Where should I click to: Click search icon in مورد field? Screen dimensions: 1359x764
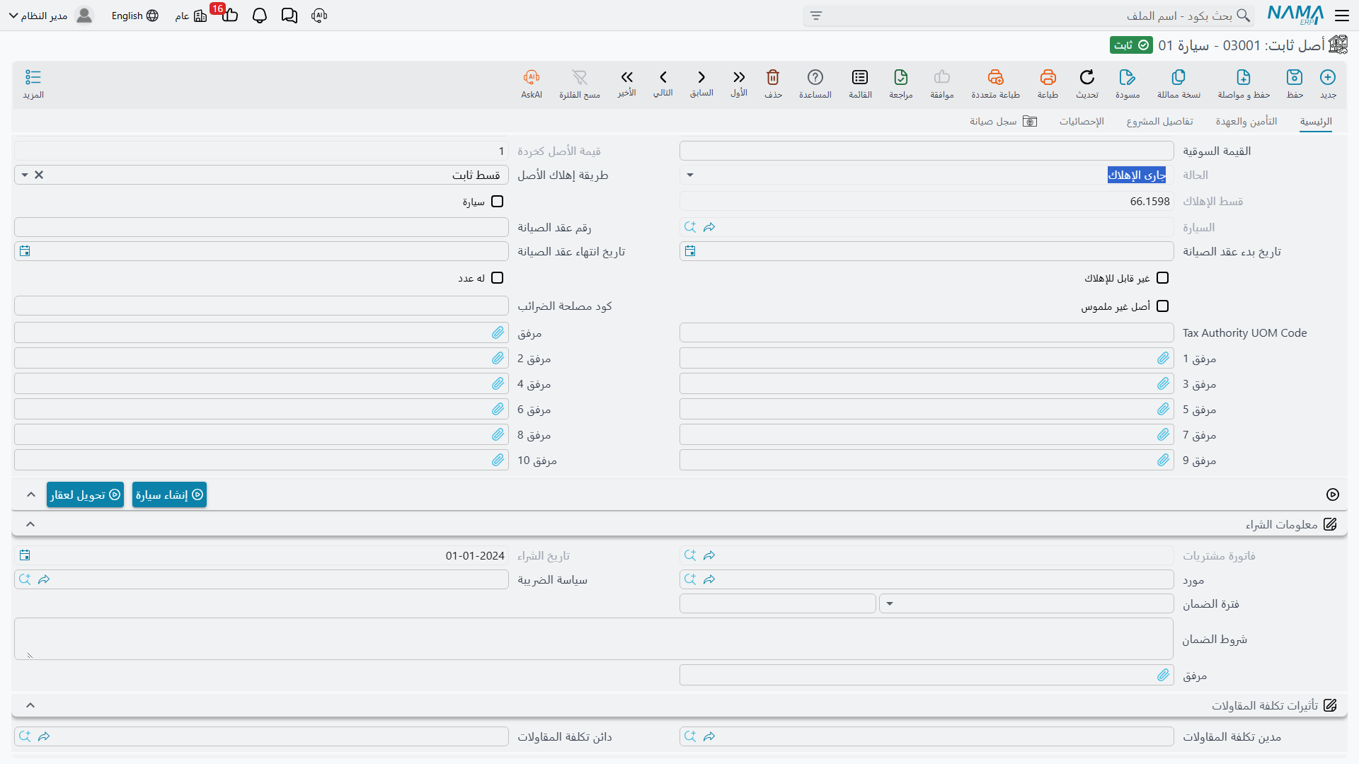690,579
